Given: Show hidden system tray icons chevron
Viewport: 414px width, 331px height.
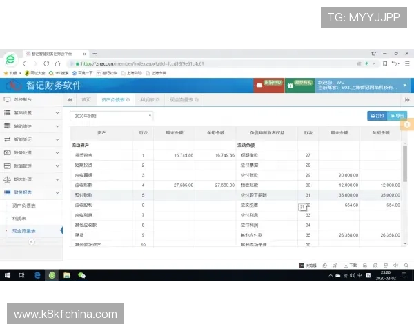Looking at the screenshot, I should [x=331, y=275].
